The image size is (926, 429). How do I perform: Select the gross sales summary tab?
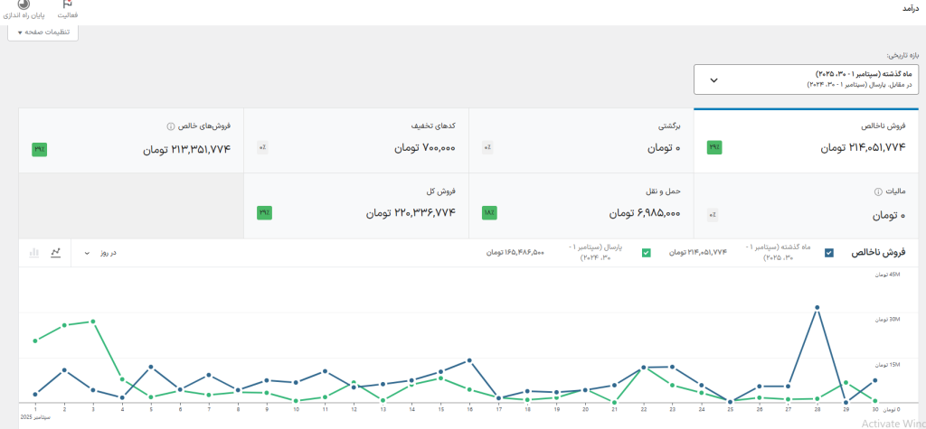click(806, 140)
